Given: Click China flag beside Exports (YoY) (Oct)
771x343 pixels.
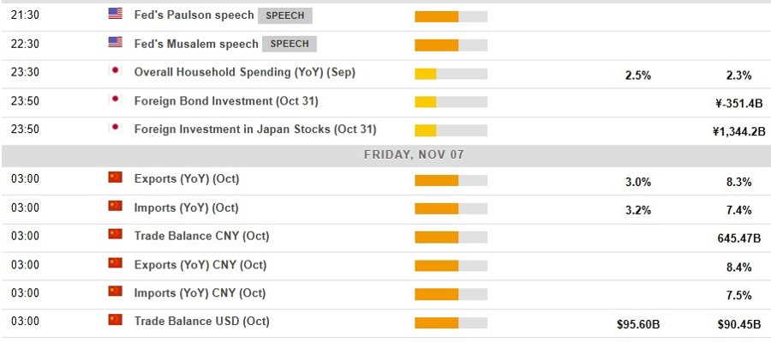Looking at the screenshot, I should (116, 178).
